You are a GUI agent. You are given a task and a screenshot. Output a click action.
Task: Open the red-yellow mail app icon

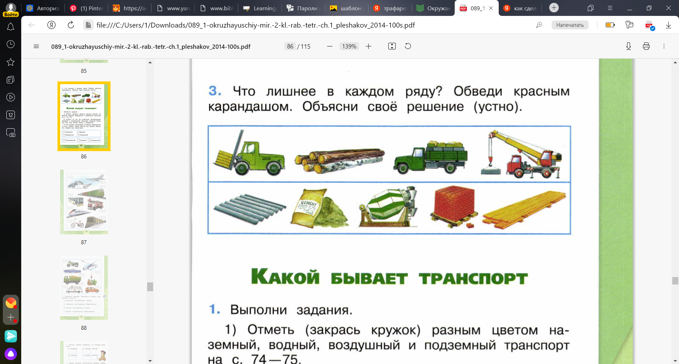pos(11,303)
